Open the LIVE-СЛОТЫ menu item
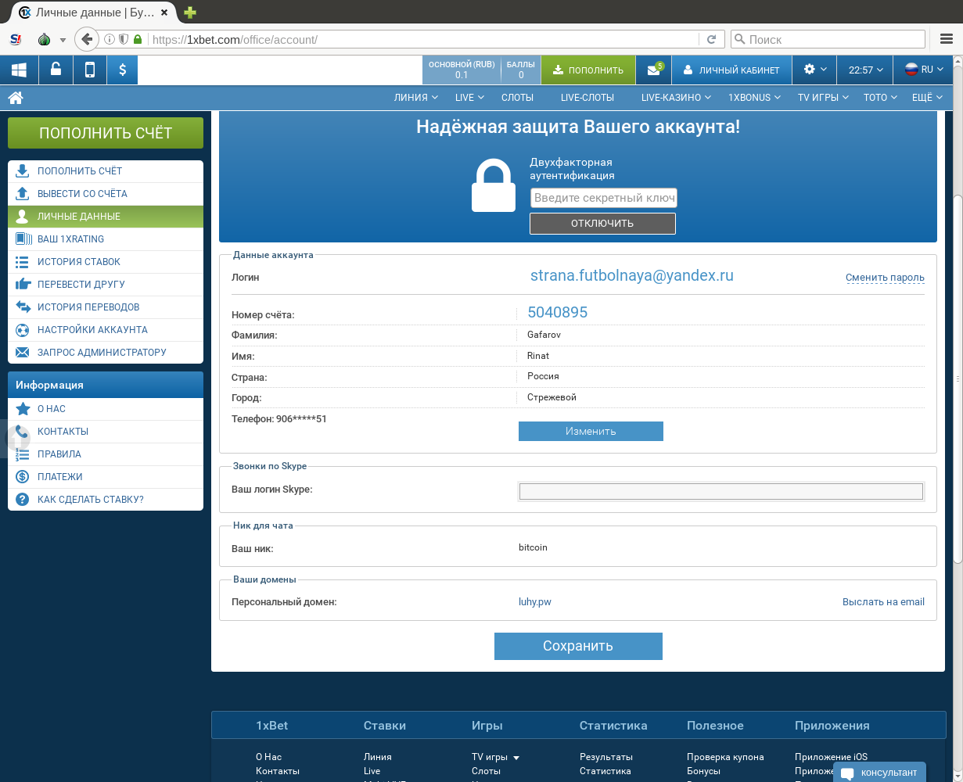Viewport: 963px width, 782px height. pos(588,98)
